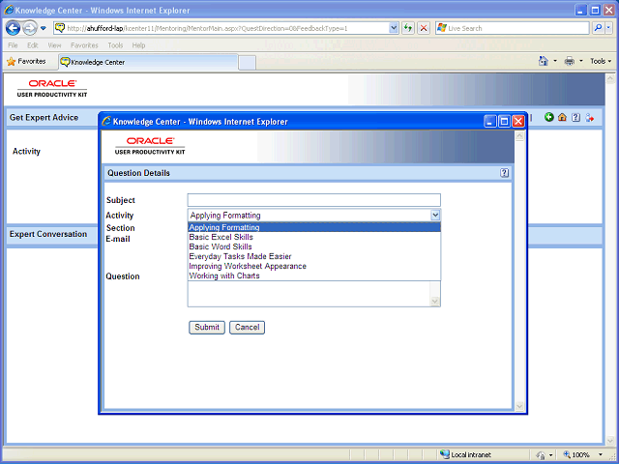Click the Live Search input box
This screenshot has height=464, width=619.
pyautogui.click(x=512, y=28)
